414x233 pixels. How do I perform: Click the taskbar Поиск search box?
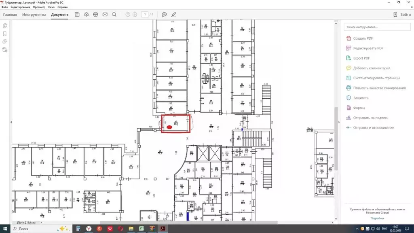(41, 229)
